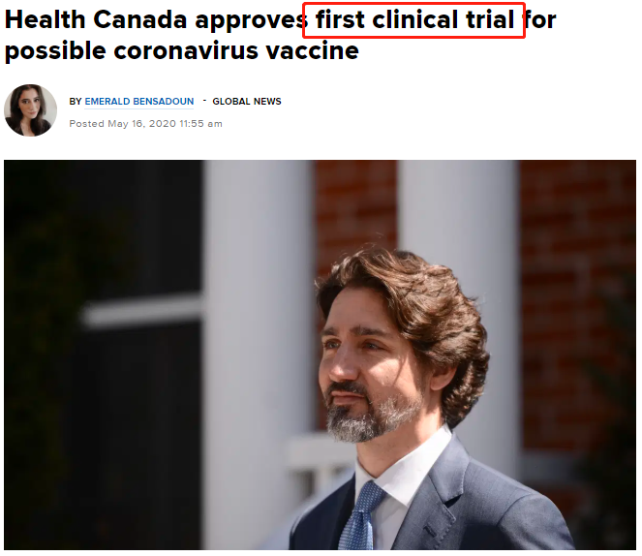The image size is (642, 556).
Task: Click "possible coronavirus vaccine" in the headline
Action: coord(182,51)
